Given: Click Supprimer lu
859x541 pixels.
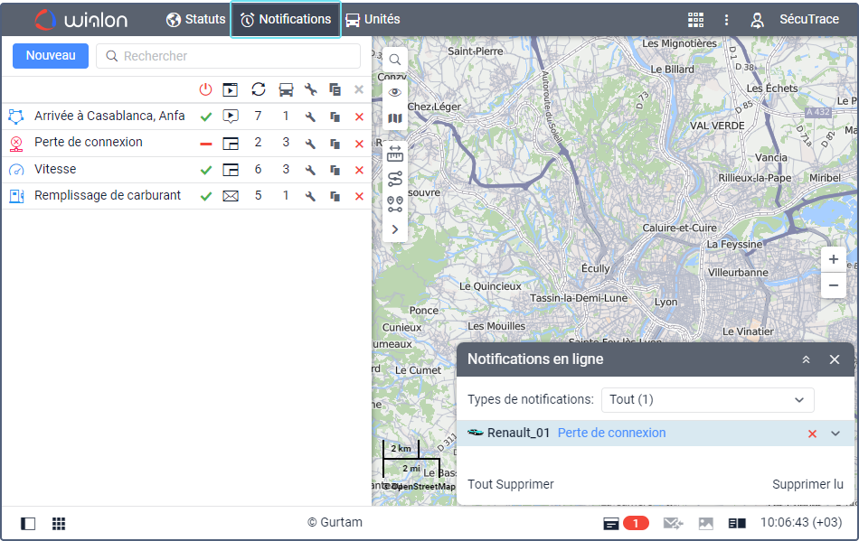Looking at the screenshot, I should [807, 484].
